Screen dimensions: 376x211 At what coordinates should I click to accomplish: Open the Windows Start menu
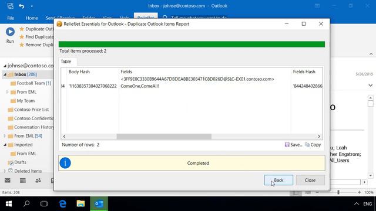(9, 204)
